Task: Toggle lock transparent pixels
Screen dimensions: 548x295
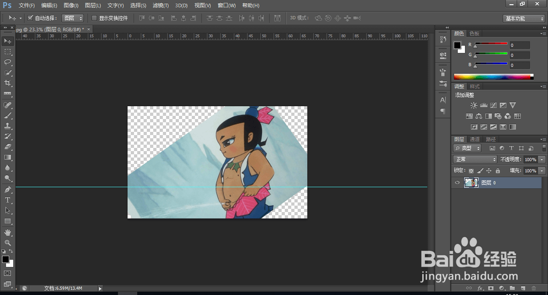Action: (471, 171)
